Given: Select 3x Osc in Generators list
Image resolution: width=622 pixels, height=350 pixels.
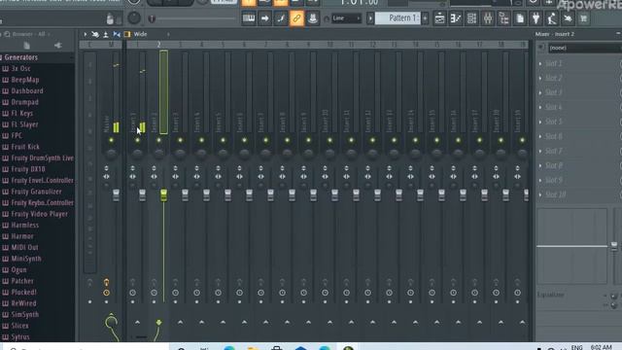Looking at the screenshot, I should [20, 69].
